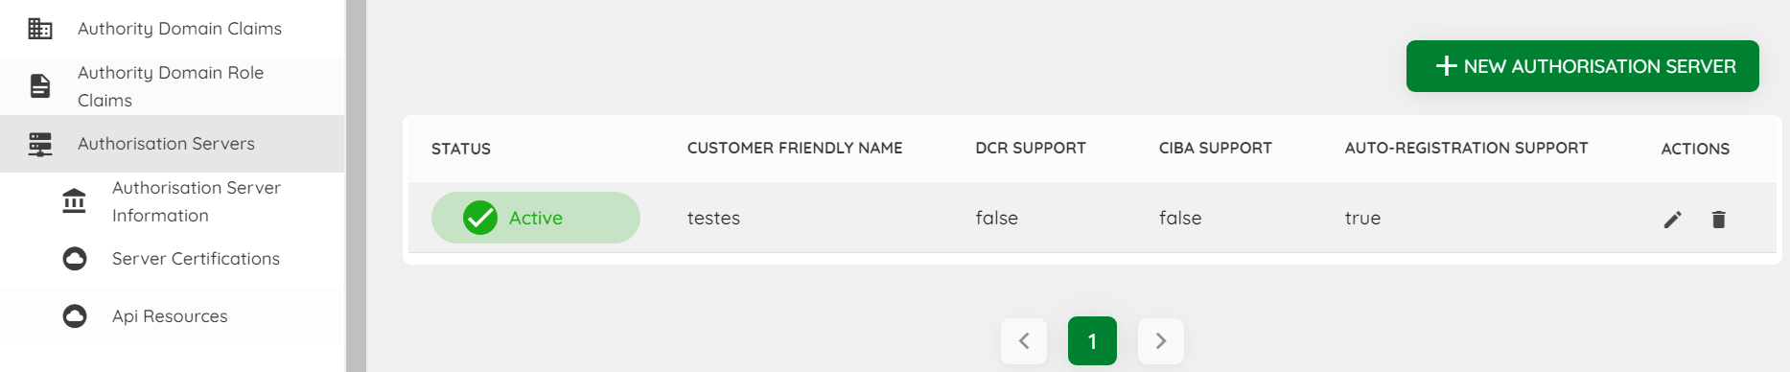The image size is (1790, 372).
Task: Click the Authorisation Server Information bank icon
Action: (x=74, y=201)
